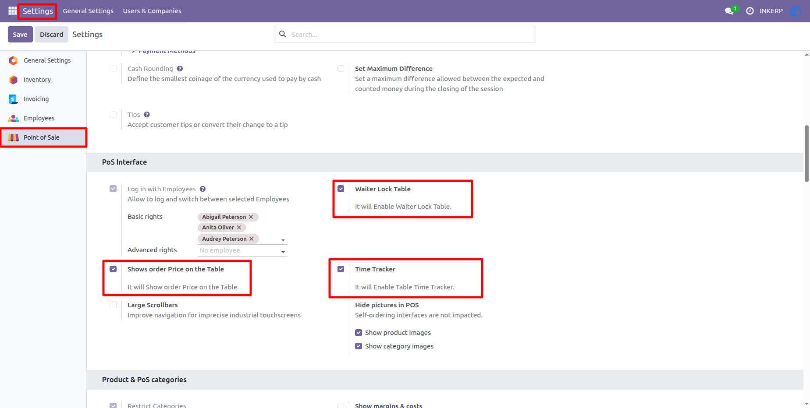810x408 pixels.
Task: Switch to Inventory settings section
Action: pyautogui.click(x=43, y=80)
